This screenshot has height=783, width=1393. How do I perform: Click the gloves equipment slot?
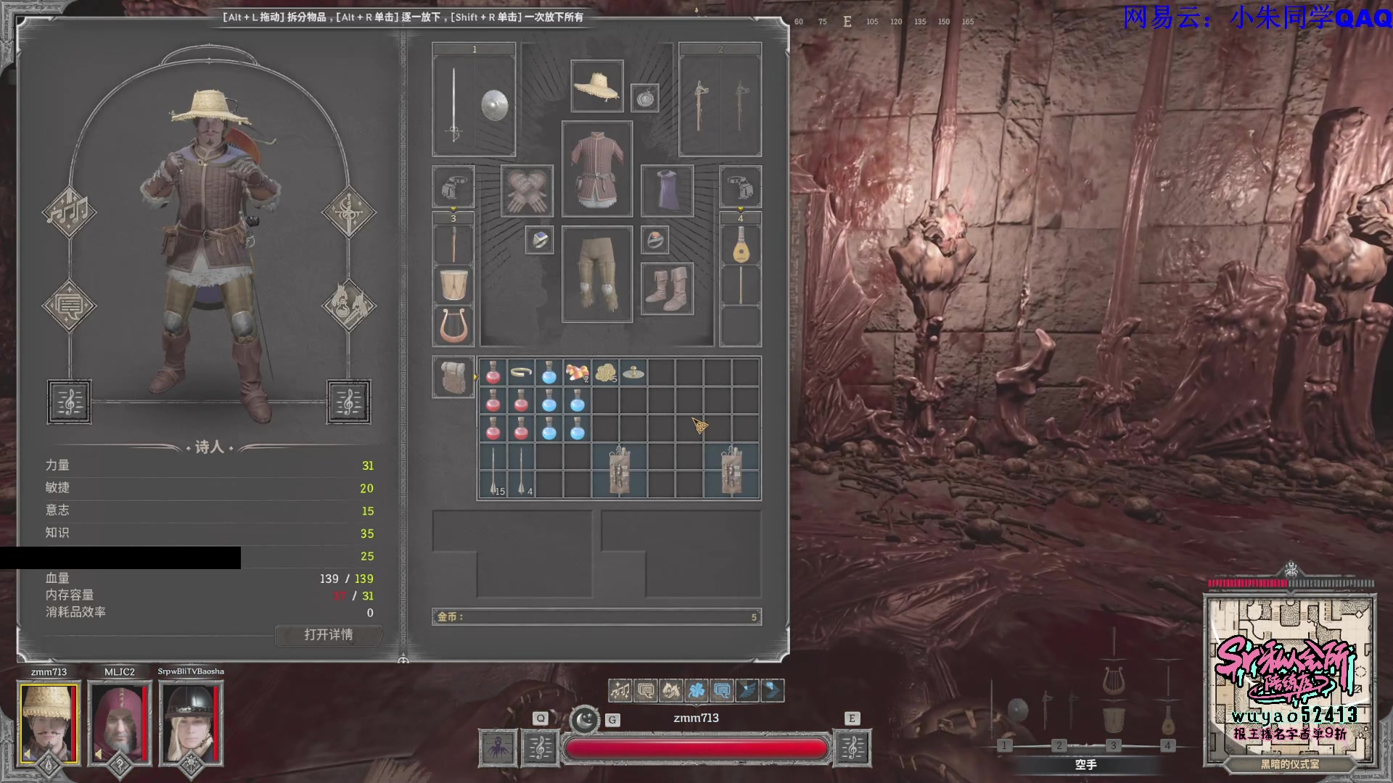coord(527,191)
